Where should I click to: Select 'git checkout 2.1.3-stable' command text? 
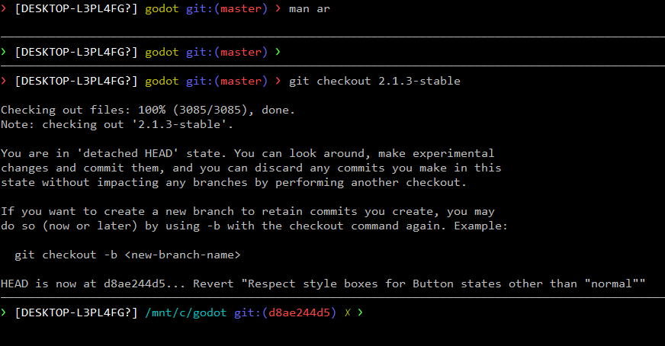tap(374, 81)
